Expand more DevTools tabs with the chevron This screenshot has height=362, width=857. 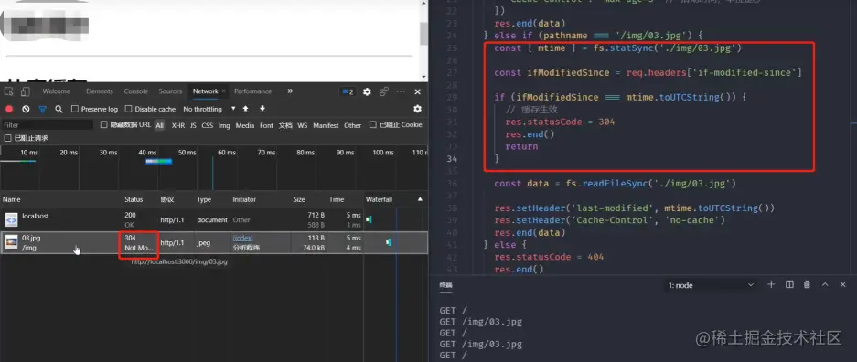pyautogui.click(x=290, y=91)
